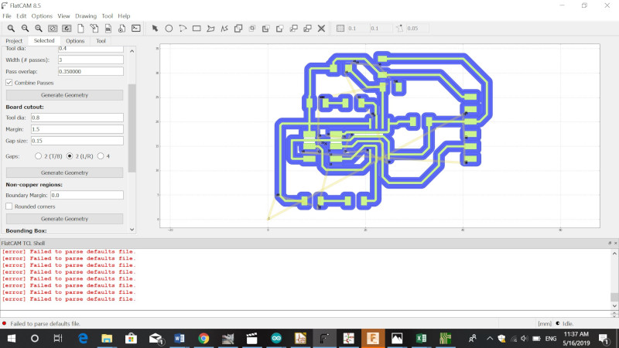Click the Update Geometry toolbar icon
The image size is (619, 348).
pyautogui.click(x=108, y=29)
